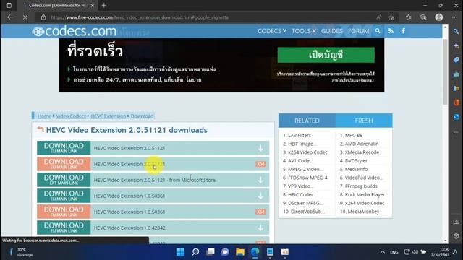Open codecs.com Facebook icon

point(404,30)
